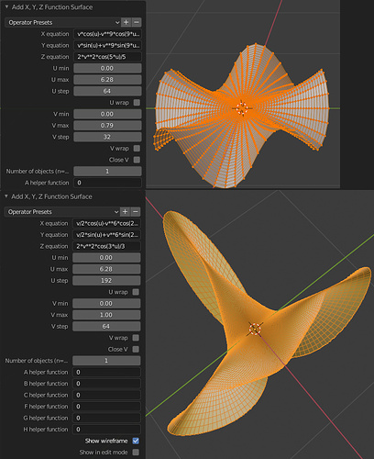Click the V step value 64

tap(106, 326)
